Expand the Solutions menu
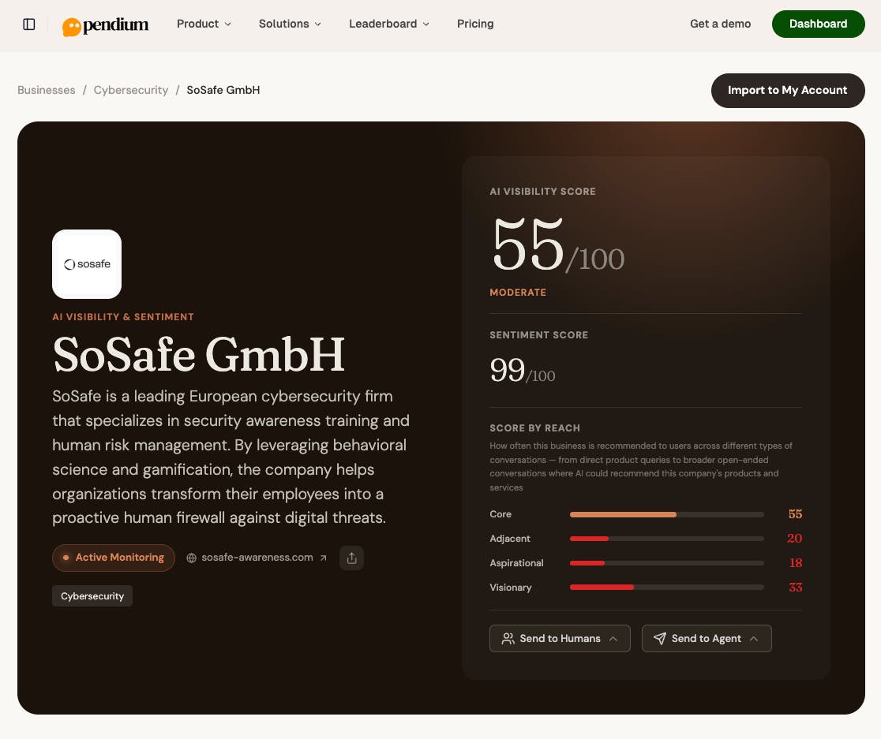The image size is (881, 739). (x=290, y=24)
